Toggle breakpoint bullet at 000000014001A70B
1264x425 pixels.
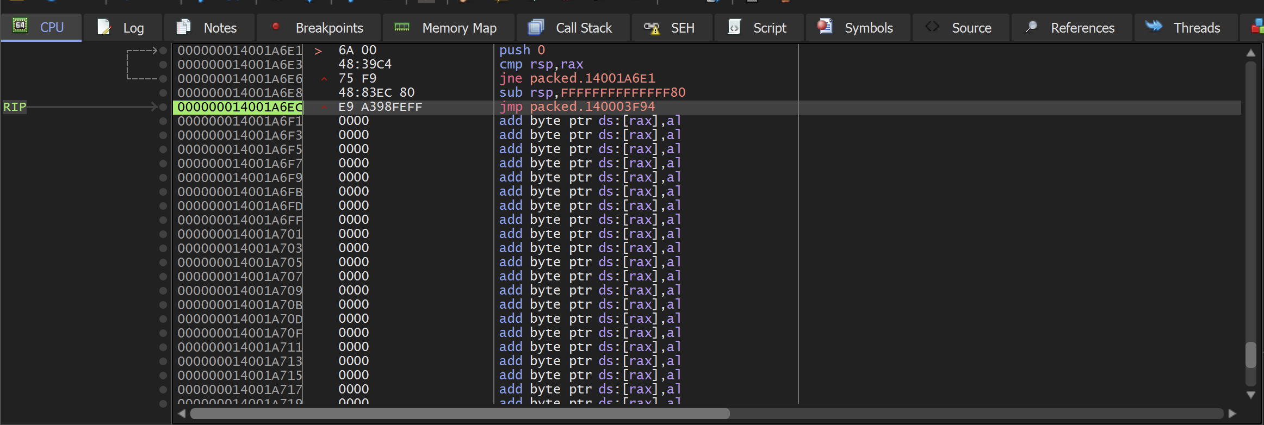point(163,305)
